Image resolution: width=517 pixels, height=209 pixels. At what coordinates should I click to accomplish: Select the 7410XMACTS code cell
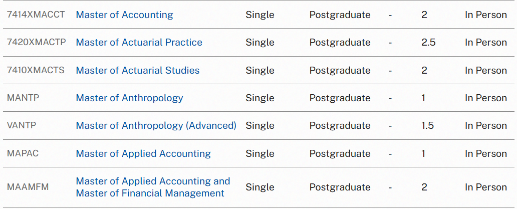pyautogui.click(x=36, y=70)
